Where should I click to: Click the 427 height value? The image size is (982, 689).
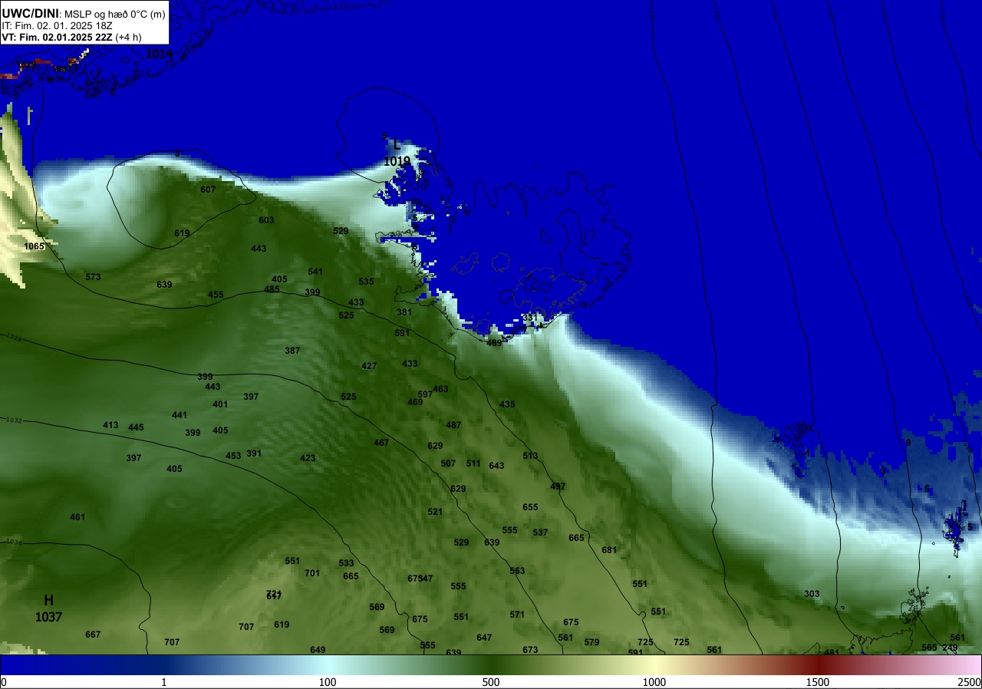click(x=369, y=366)
